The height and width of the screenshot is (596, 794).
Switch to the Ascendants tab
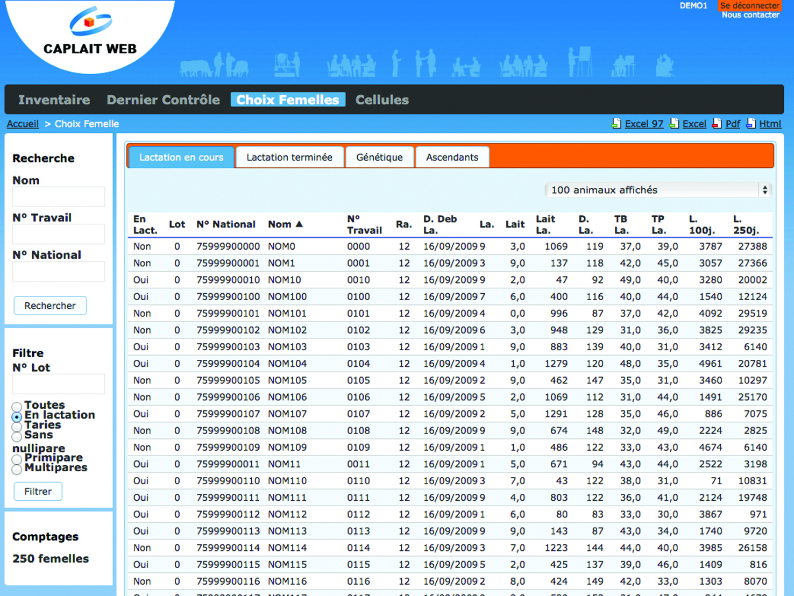pos(452,157)
